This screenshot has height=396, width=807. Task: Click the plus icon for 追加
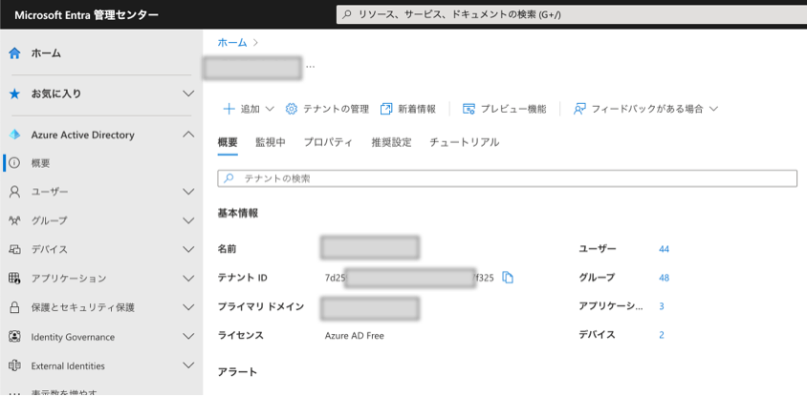[x=229, y=109]
